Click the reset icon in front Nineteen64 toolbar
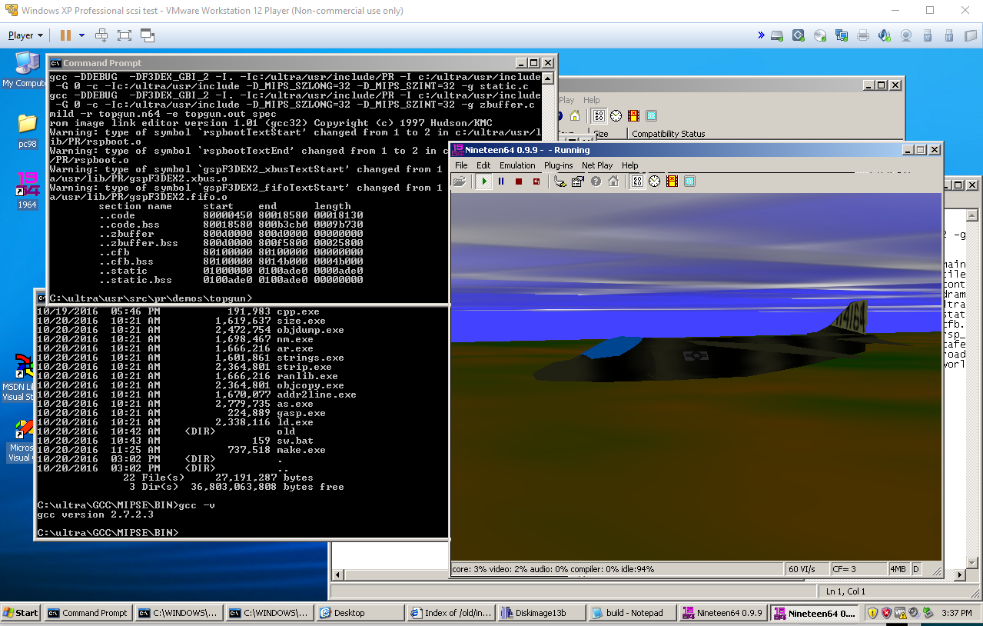 (x=536, y=181)
